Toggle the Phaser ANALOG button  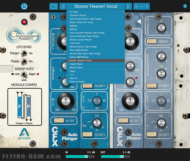(x=151, y=41)
